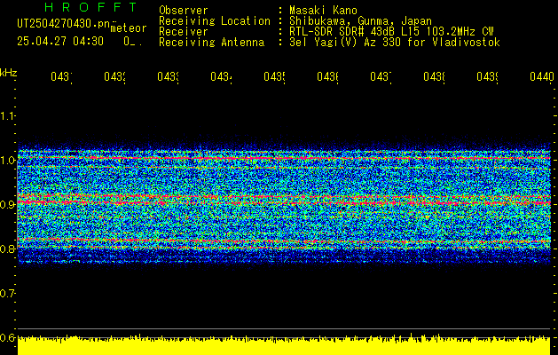
Task: Click the "Receiving Location" label
Action: [x=215, y=21]
